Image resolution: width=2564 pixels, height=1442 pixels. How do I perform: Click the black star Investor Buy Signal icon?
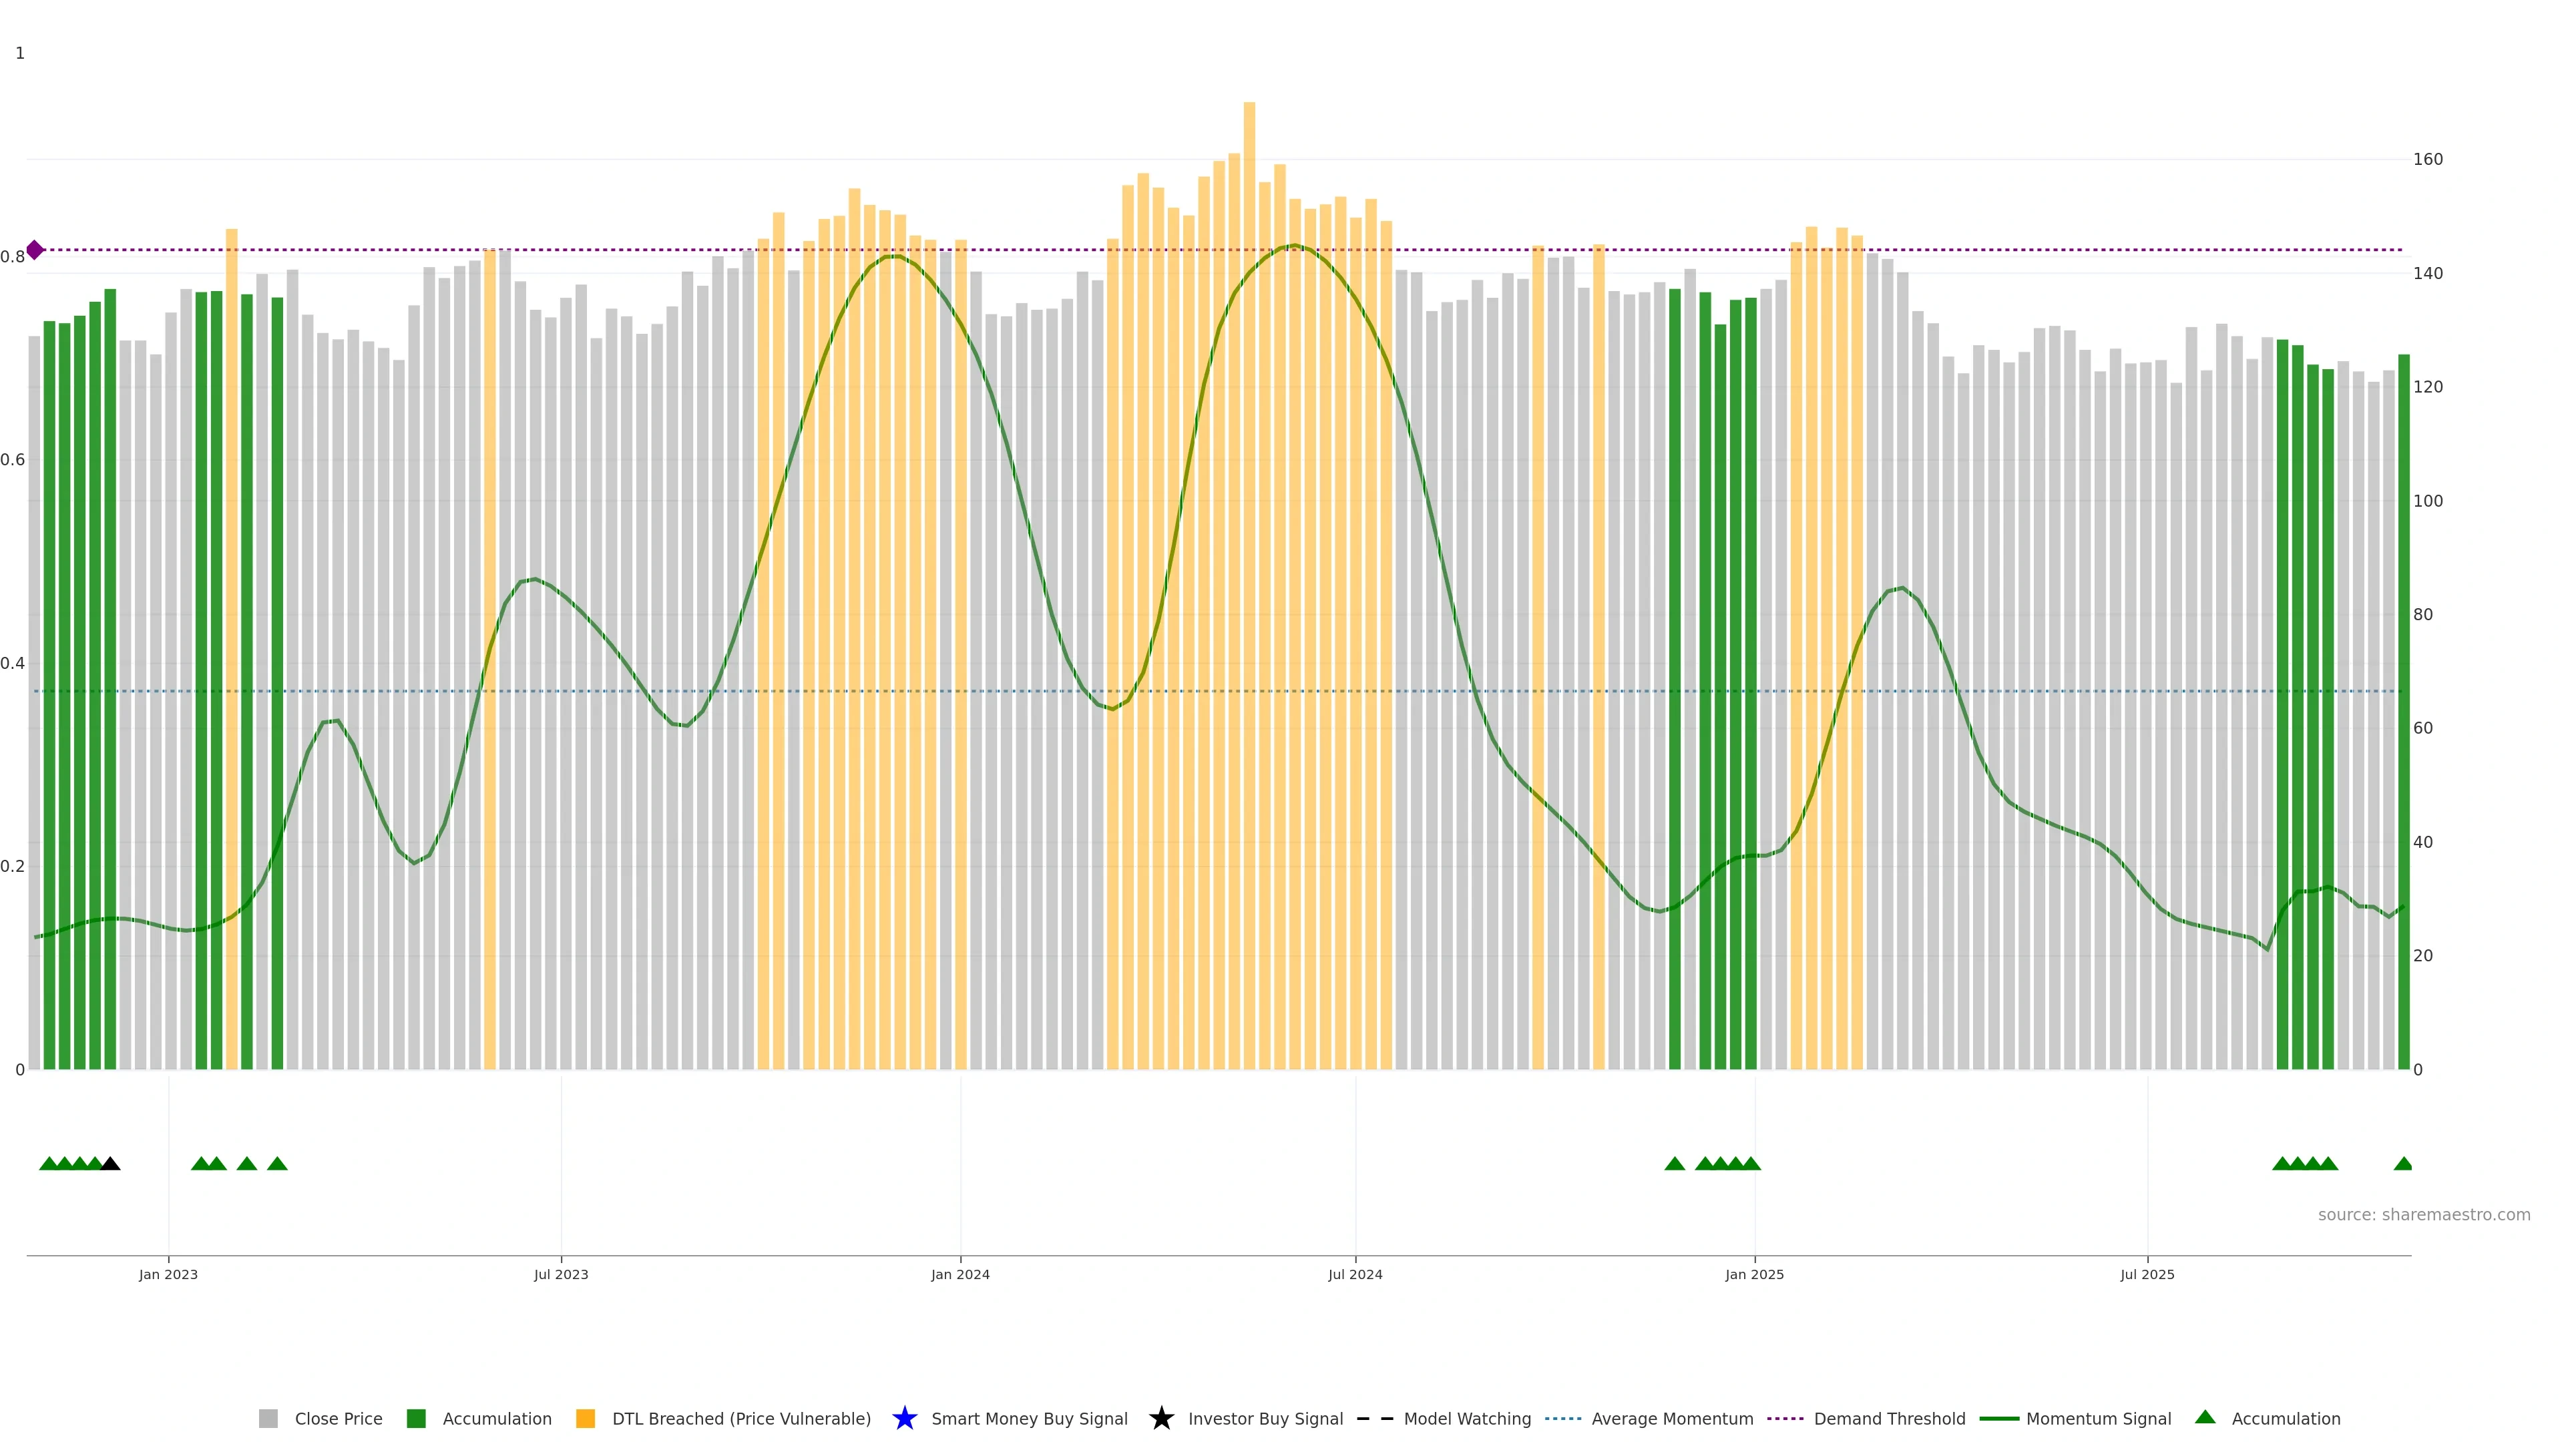point(1160,1418)
